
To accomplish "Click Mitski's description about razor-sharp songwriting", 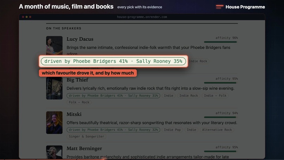I will click(152, 123).
